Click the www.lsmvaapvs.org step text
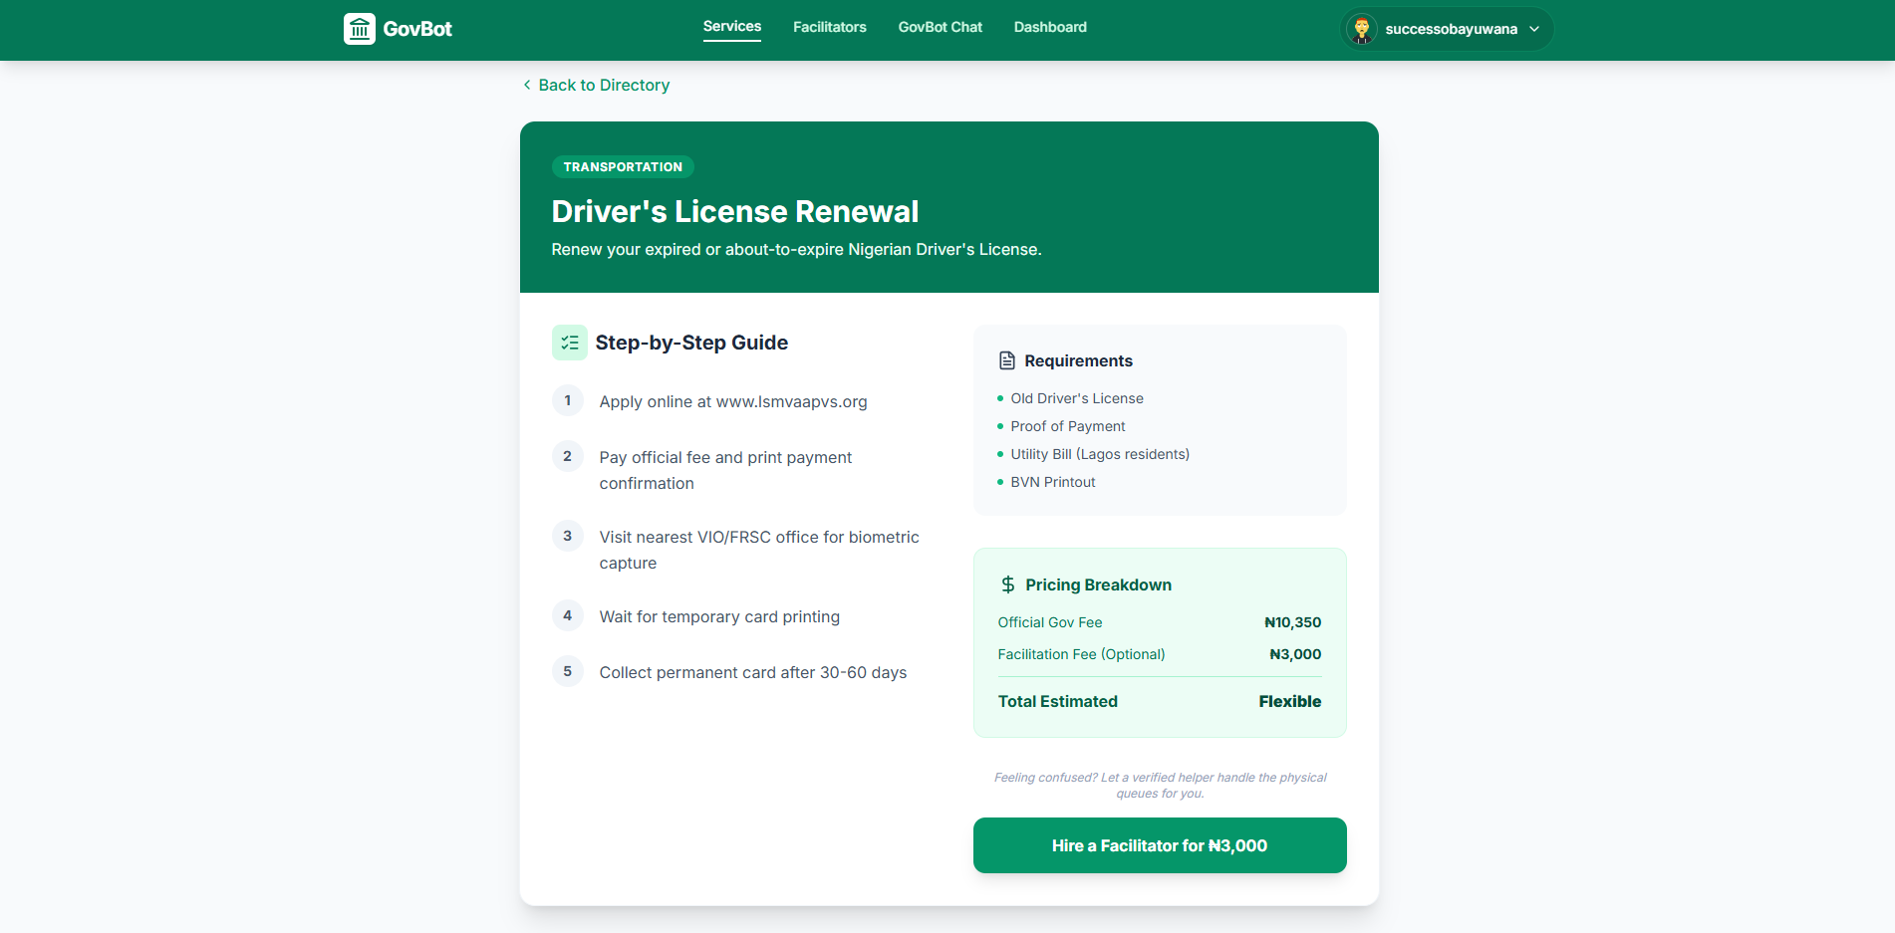The width and height of the screenshot is (1895, 933). tap(792, 401)
